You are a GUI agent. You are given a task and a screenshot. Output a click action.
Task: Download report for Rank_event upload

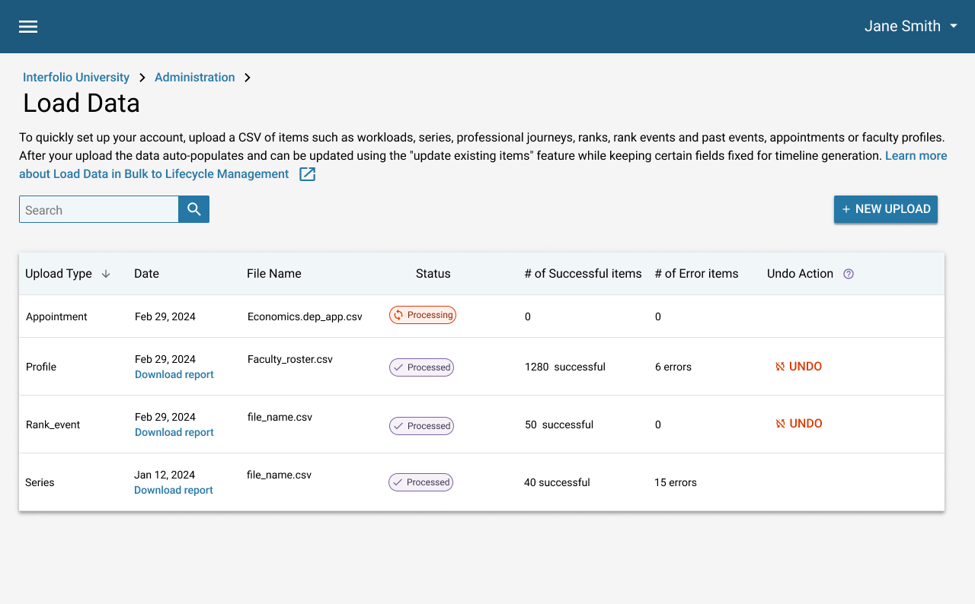tap(174, 432)
